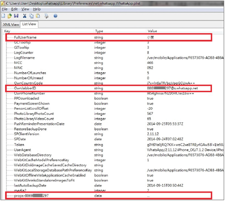Open the Edit menu
Image resolution: width=225 pixels, height=201 pixels.
pyautogui.click(x=14, y=9)
